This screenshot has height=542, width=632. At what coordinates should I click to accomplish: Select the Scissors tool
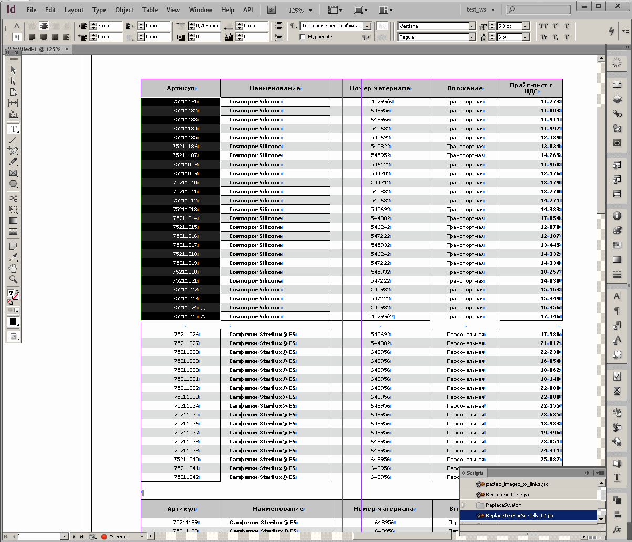click(x=13, y=198)
